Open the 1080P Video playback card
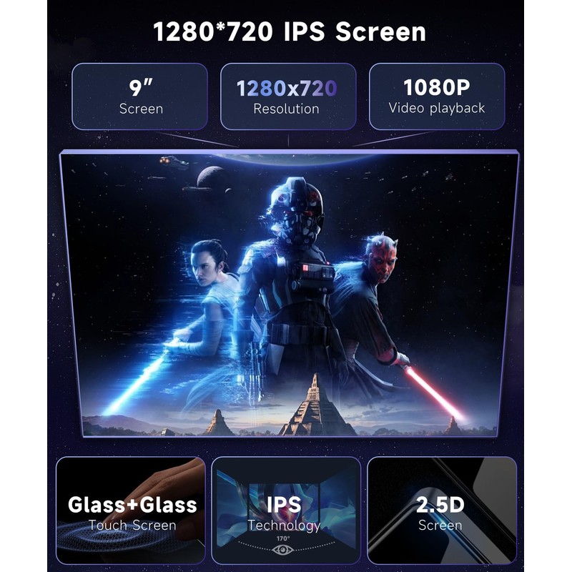 point(437,97)
